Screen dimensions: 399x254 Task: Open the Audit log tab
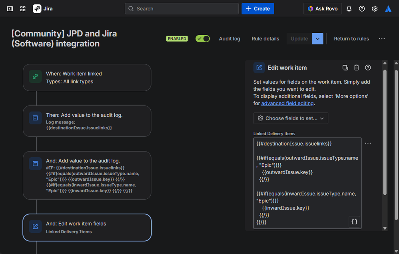click(x=229, y=39)
